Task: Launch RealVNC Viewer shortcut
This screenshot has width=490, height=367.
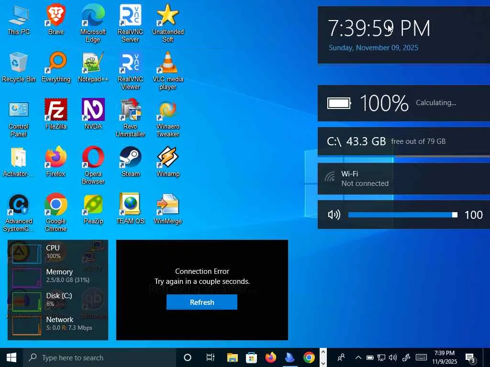Action: coord(130,71)
